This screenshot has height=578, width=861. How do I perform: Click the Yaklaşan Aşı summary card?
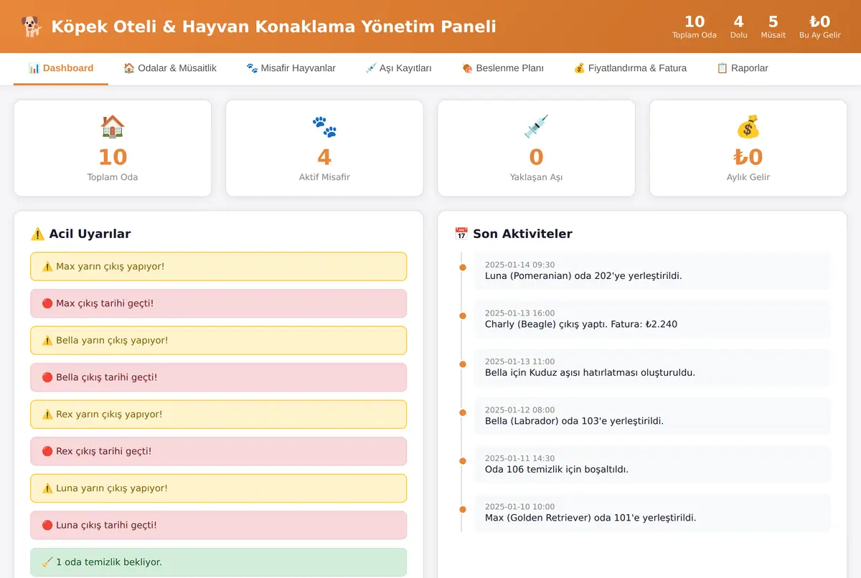[536, 148]
